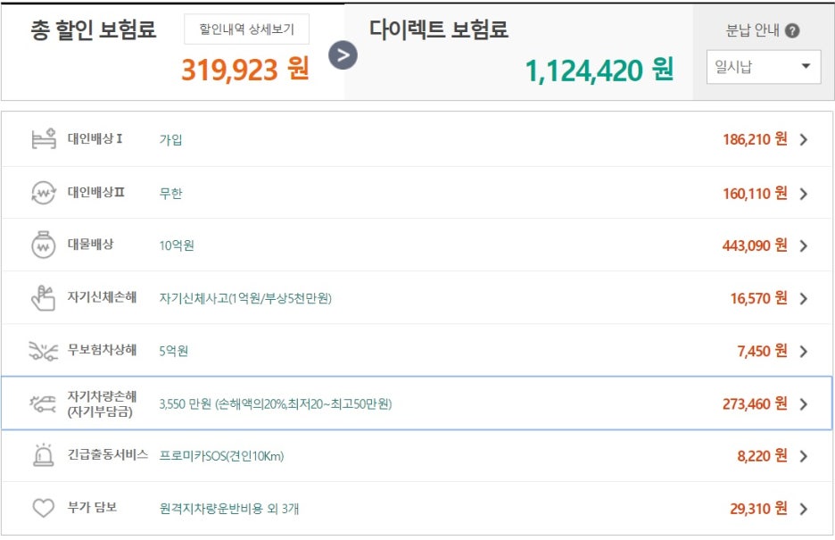Click the question mark help icon beside 분납 안내
835x540 pixels.
(x=792, y=31)
